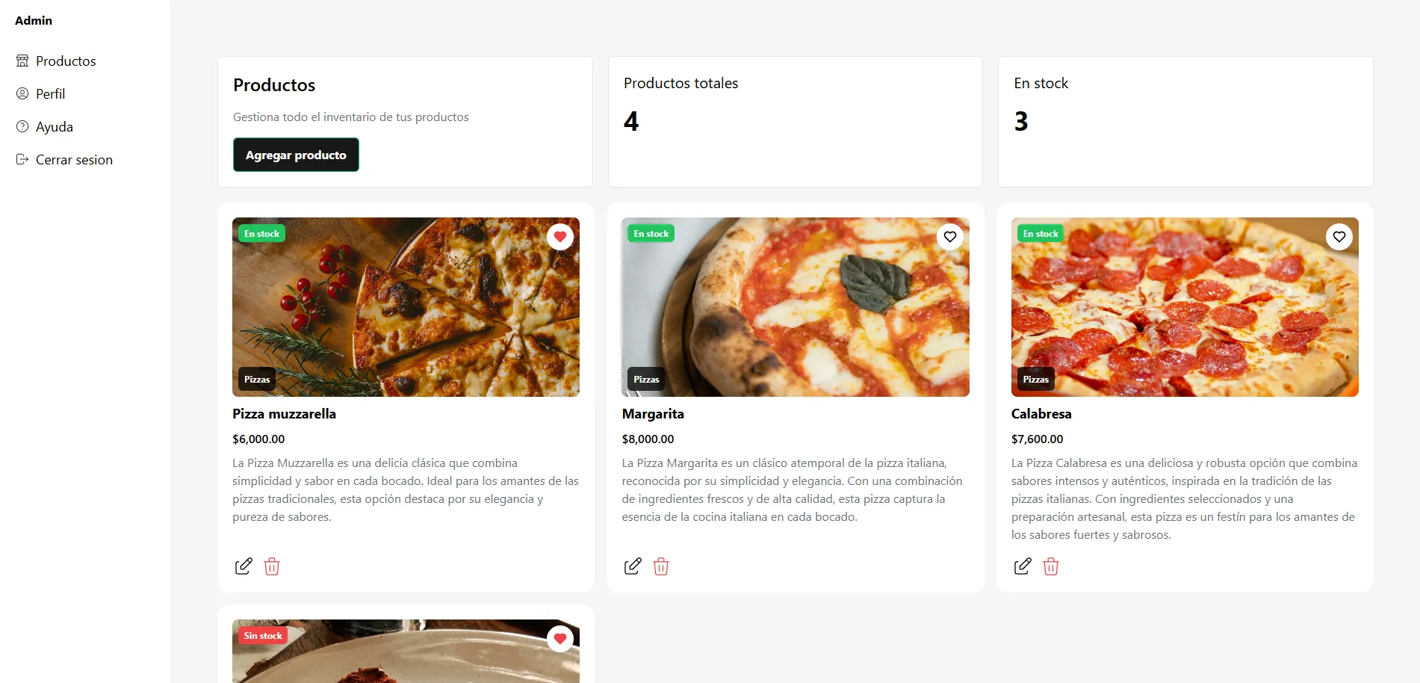Open the Calabresa edit form
The height and width of the screenshot is (683, 1420).
(1023, 566)
